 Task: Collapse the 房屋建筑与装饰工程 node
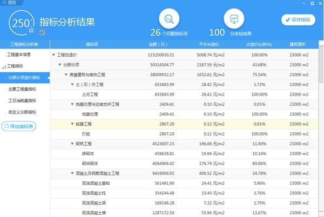pos(66,74)
